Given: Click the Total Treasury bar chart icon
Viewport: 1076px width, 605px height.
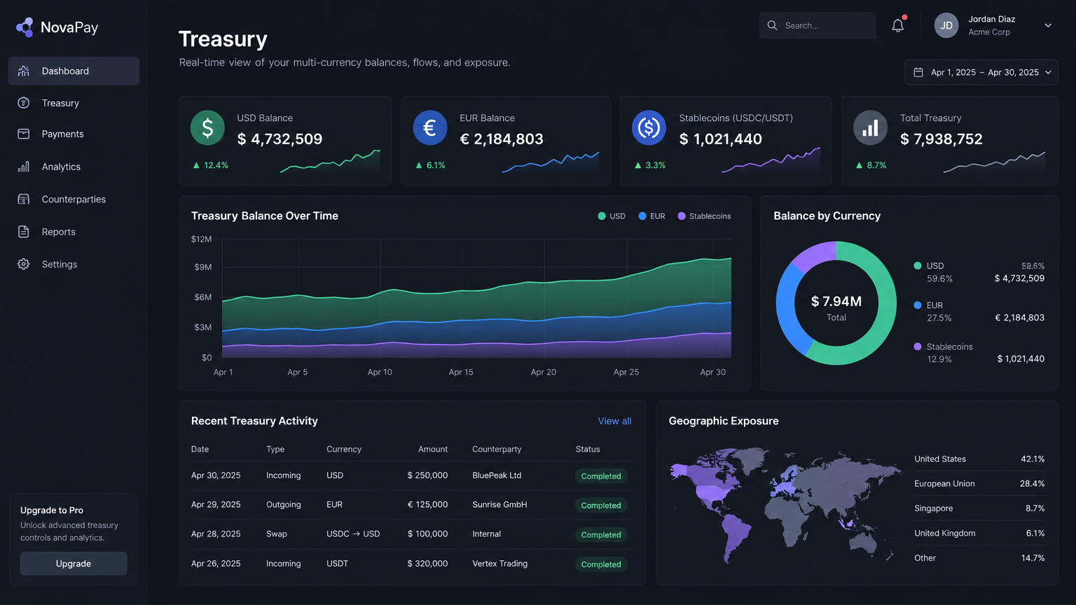Looking at the screenshot, I should coord(870,128).
